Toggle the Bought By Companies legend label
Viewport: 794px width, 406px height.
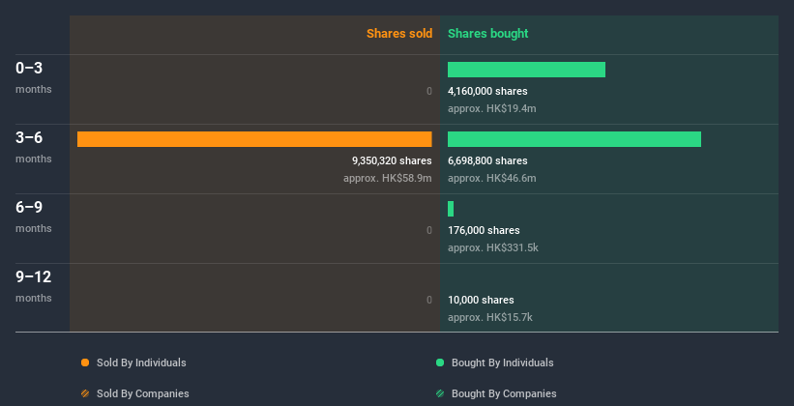[x=504, y=393]
